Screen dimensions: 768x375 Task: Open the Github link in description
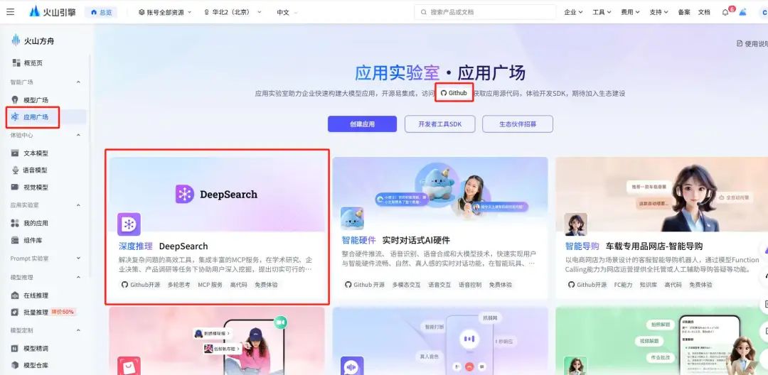pos(454,93)
